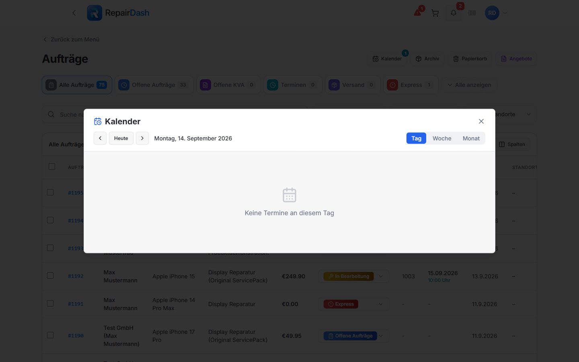Open order #1190
Image resolution: width=579 pixels, height=362 pixels.
[76, 336]
